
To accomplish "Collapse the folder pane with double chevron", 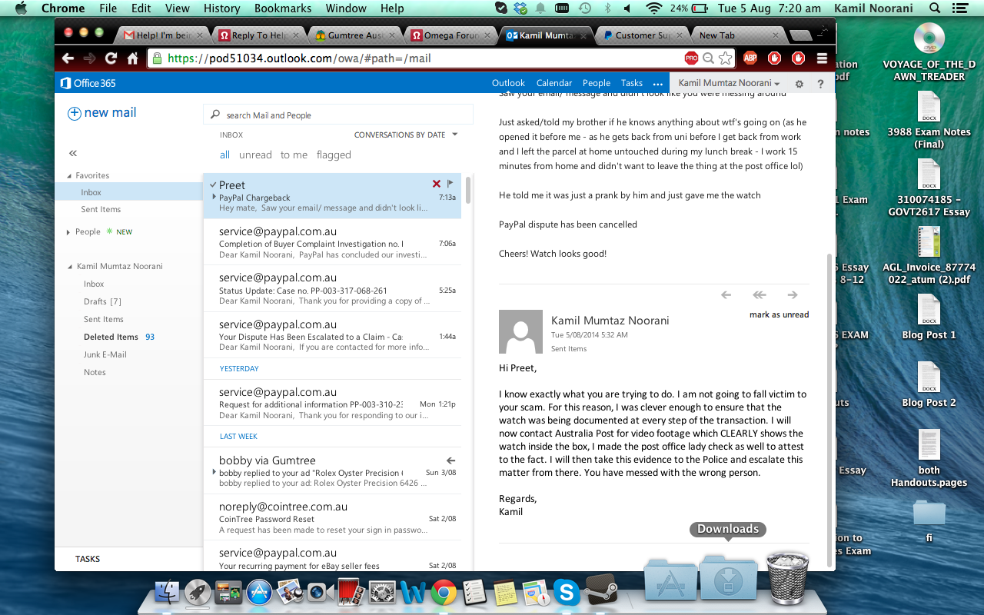I will tap(73, 154).
